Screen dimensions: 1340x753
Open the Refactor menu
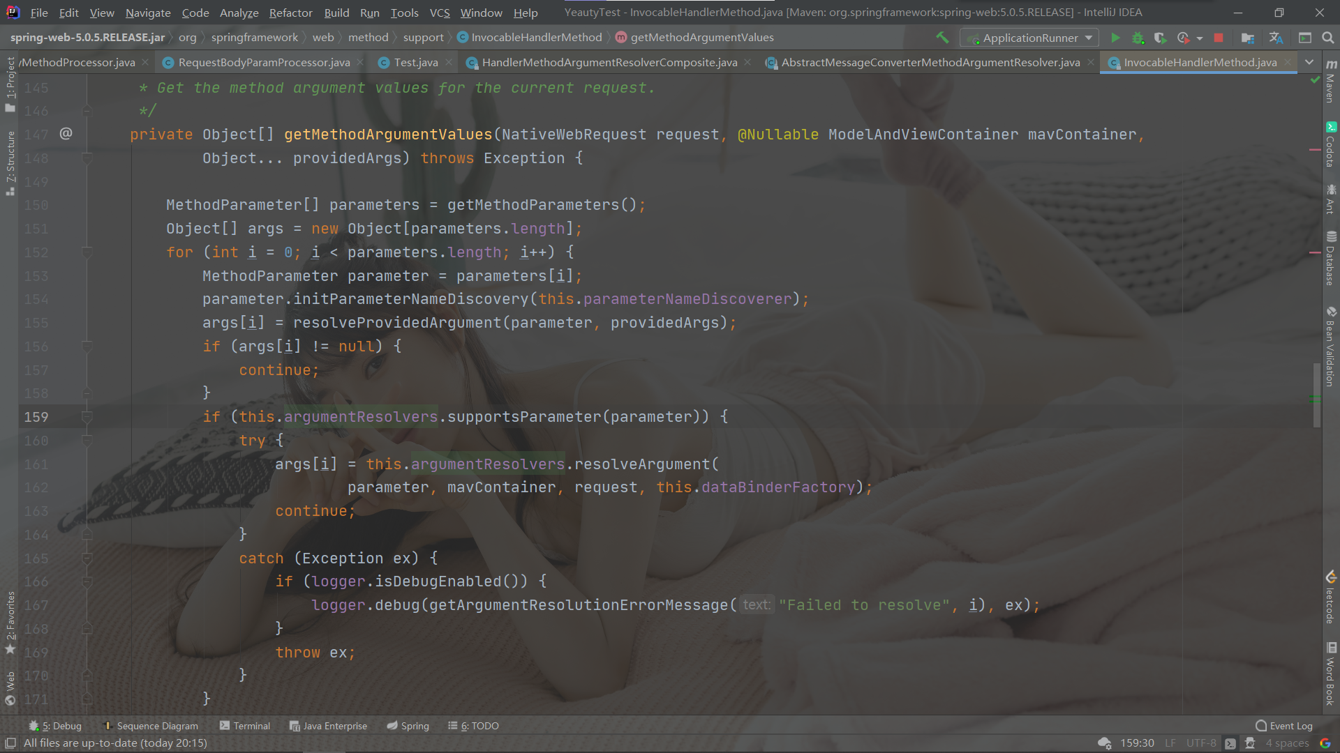[290, 13]
